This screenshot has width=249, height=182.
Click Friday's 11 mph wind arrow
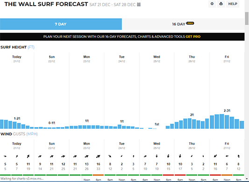(x=215, y=156)
